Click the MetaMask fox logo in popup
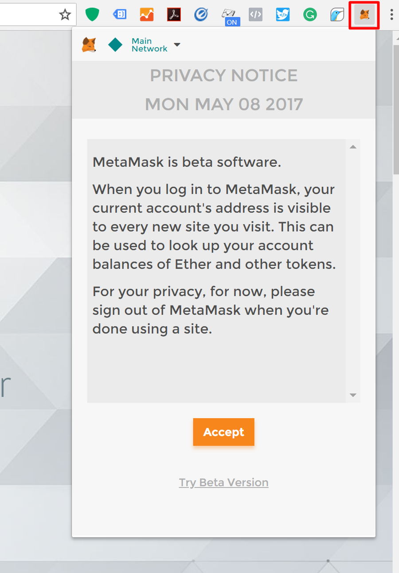399x573 pixels. (x=89, y=45)
